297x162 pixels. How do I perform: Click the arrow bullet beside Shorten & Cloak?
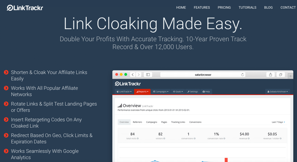pyautogui.click(x=6, y=72)
